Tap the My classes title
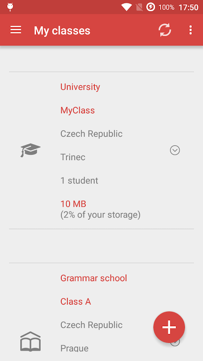Image resolution: width=203 pixels, height=361 pixels. coord(62,30)
